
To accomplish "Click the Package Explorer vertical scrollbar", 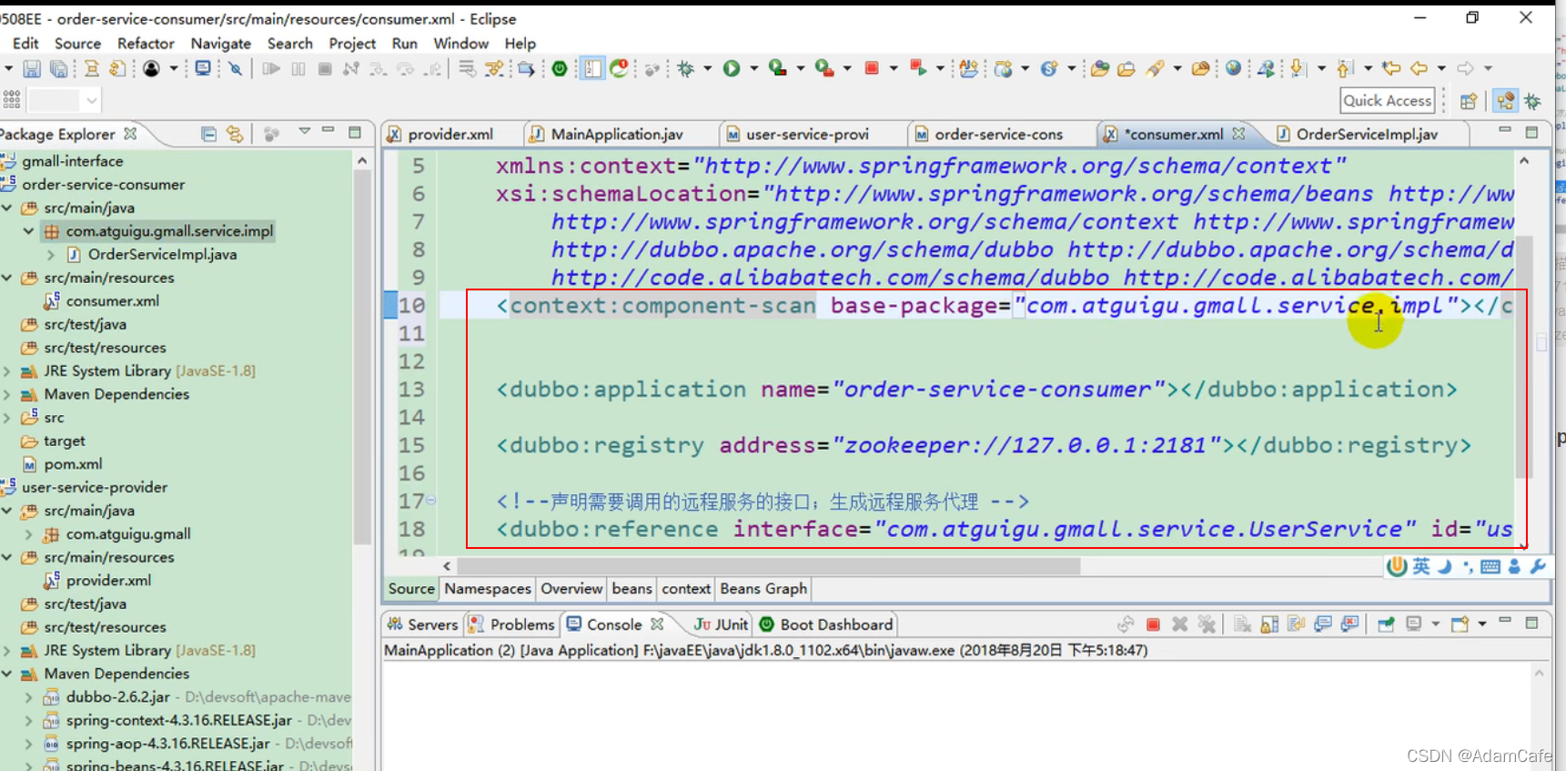I will (362, 355).
